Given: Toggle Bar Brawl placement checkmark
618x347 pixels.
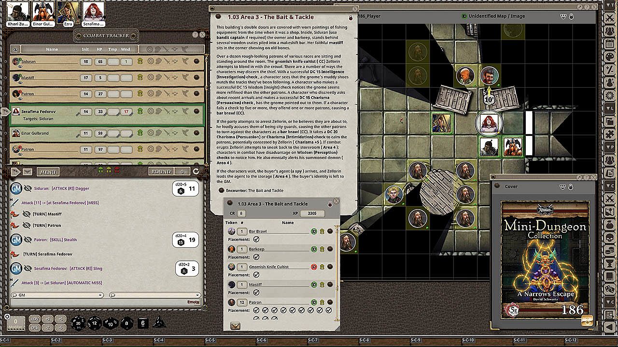Looking at the screenshot, I should (x=256, y=240).
